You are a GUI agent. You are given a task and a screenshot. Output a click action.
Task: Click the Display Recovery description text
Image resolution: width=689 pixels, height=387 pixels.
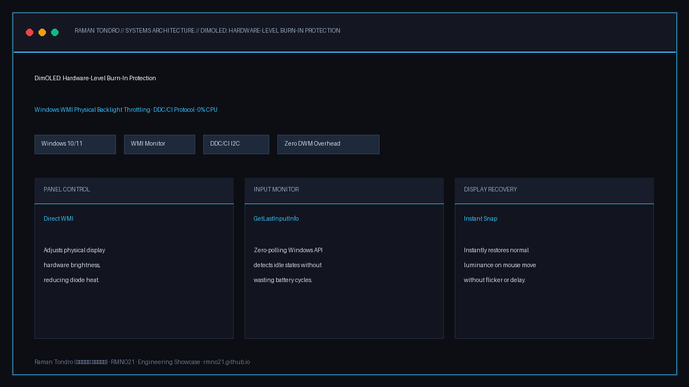(x=500, y=265)
